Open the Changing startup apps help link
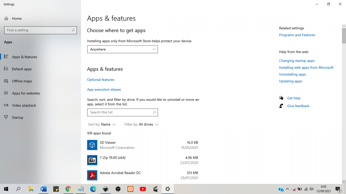This screenshot has width=346, height=194. tap(297, 61)
